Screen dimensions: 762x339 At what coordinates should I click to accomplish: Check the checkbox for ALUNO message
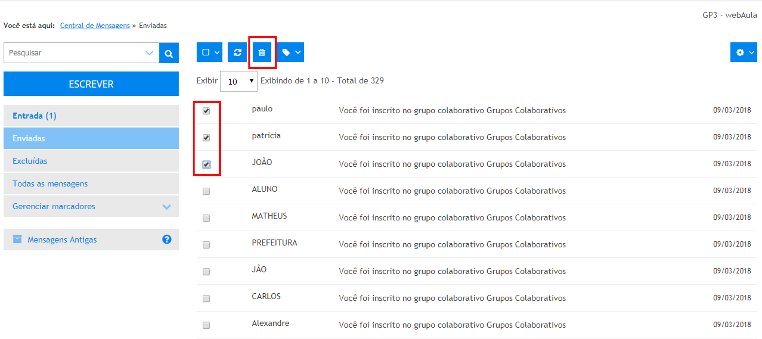(206, 191)
